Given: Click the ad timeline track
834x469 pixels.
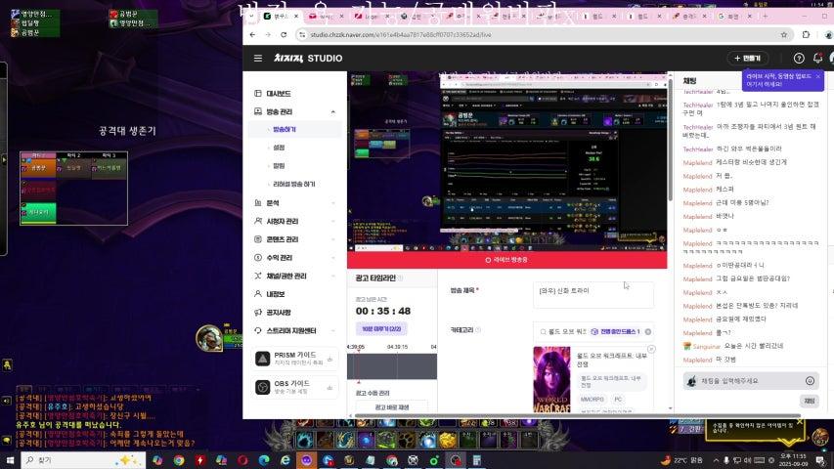Looking at the screenshot, I should 392,367.
